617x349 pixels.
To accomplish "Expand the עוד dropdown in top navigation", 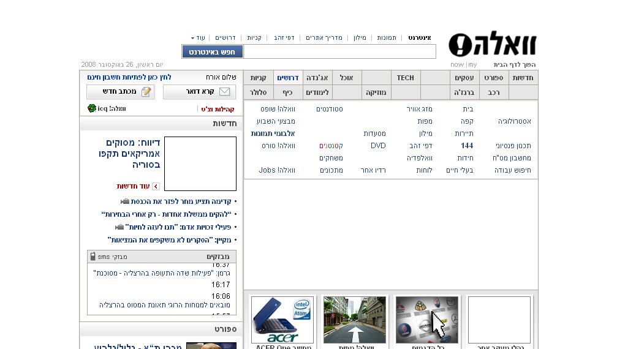I will 198,38.
